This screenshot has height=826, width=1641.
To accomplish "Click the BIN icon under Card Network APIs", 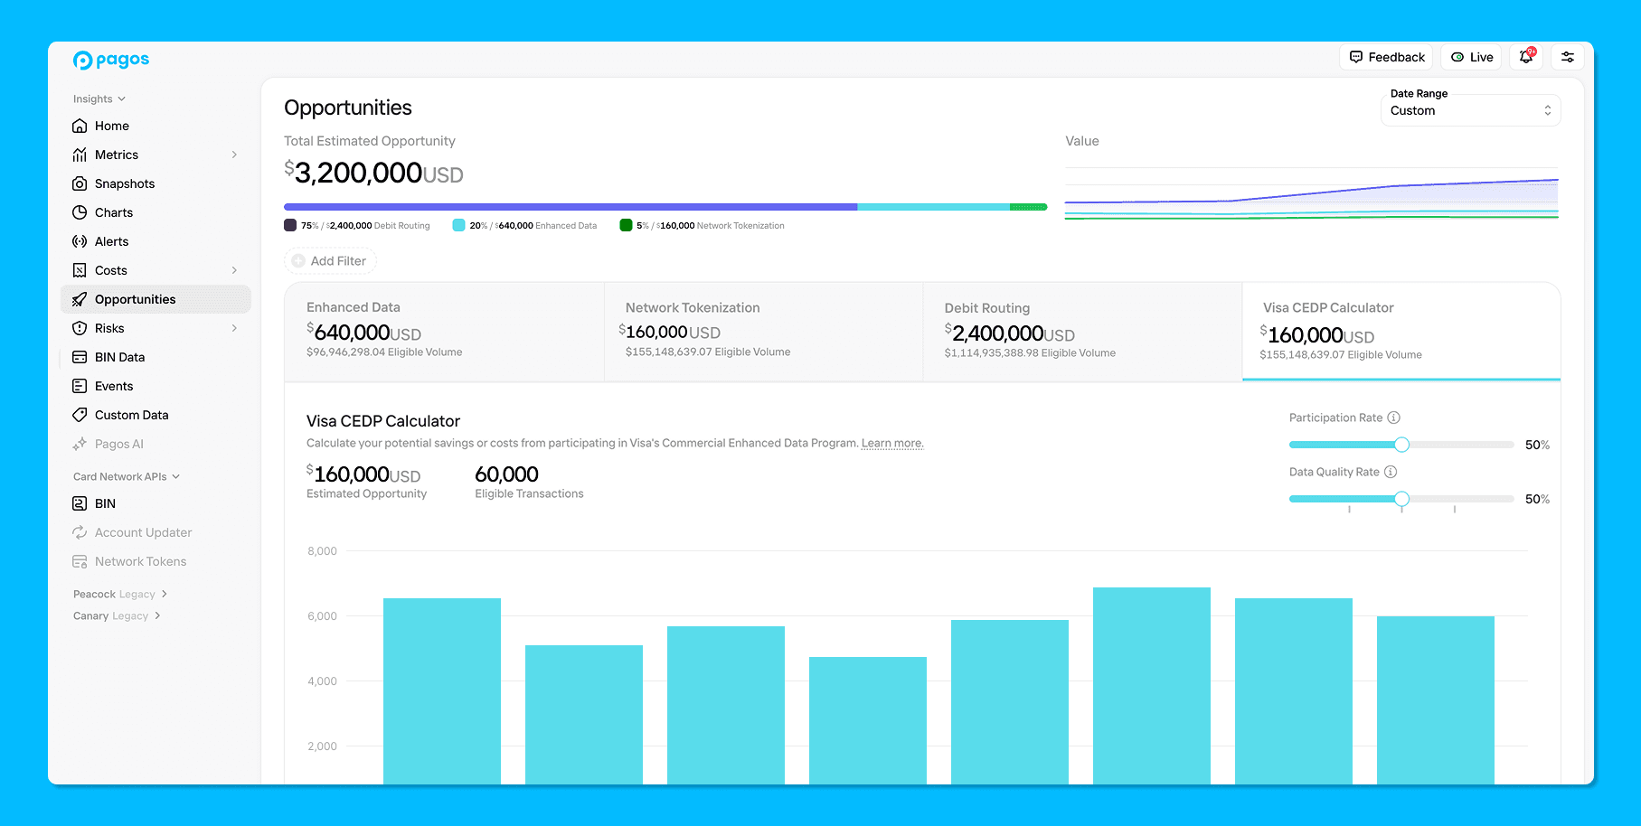I will (x=80, y=503).
